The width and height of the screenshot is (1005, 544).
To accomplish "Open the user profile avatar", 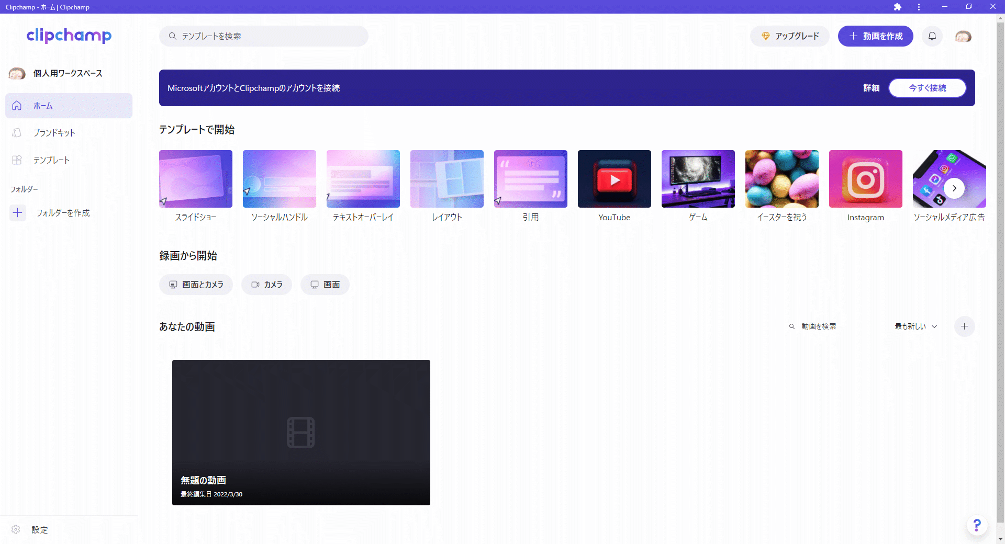I will (963, 36).
